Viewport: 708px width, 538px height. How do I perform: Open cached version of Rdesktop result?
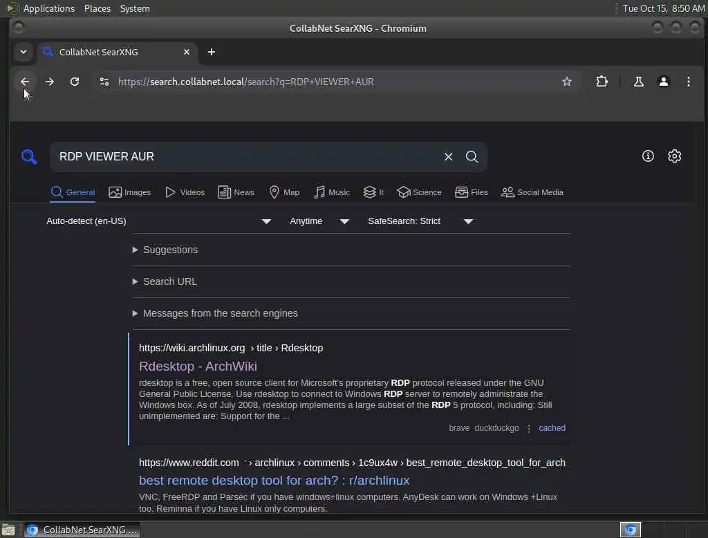(552, 428)
